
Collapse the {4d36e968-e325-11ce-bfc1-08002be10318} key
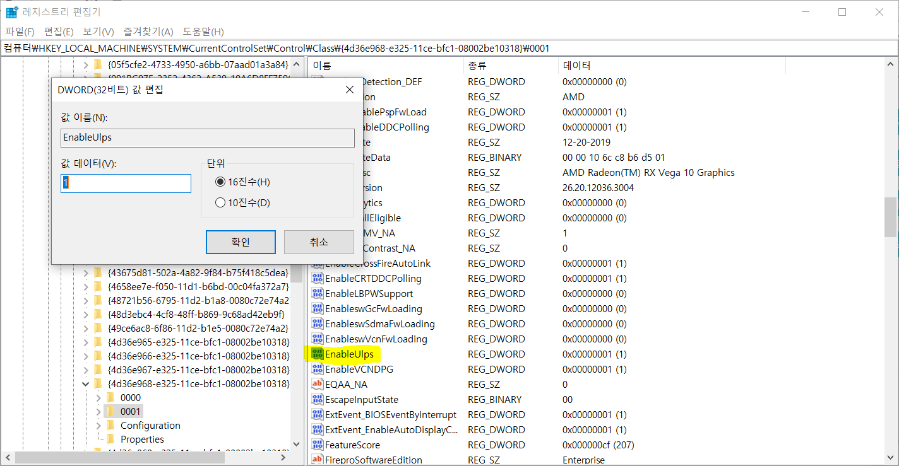(85, 383)
